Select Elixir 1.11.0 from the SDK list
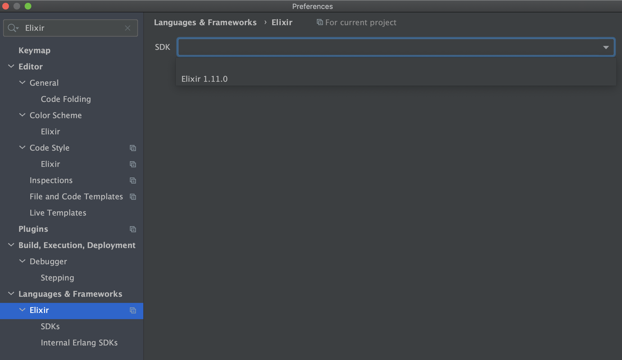The height and width of the screenshot is (360, 622). 204,79
